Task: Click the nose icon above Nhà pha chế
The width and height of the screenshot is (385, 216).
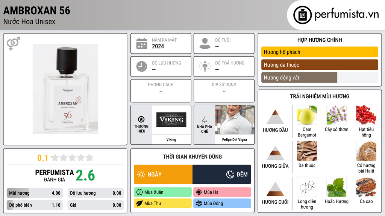Action: [x=204, y=119]
